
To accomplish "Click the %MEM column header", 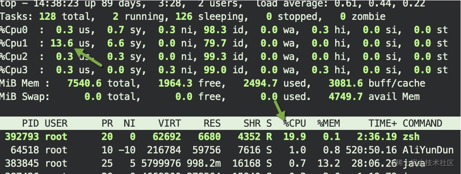I will coord(329,123).
